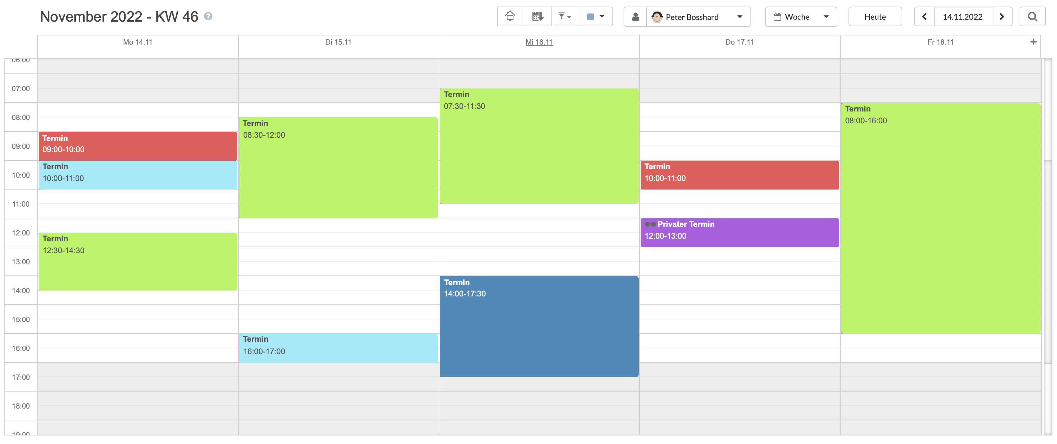Open the Peter Bosshard user dropdown
The width and height of the screenshot is (1057, 444).
(698, 17)
